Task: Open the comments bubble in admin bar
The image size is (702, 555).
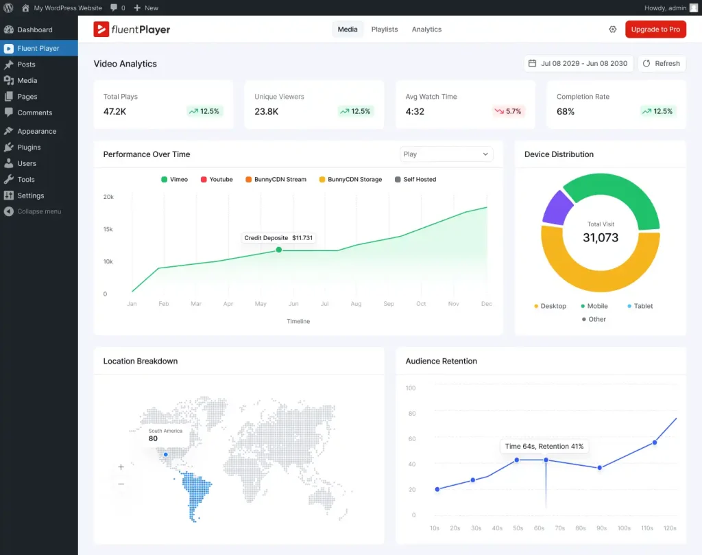Action: tap(115, 8)
